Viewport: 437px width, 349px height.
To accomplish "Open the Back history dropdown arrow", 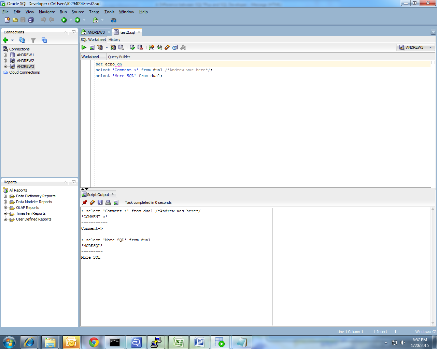I will pyautogui.click(x=71, y=20).
